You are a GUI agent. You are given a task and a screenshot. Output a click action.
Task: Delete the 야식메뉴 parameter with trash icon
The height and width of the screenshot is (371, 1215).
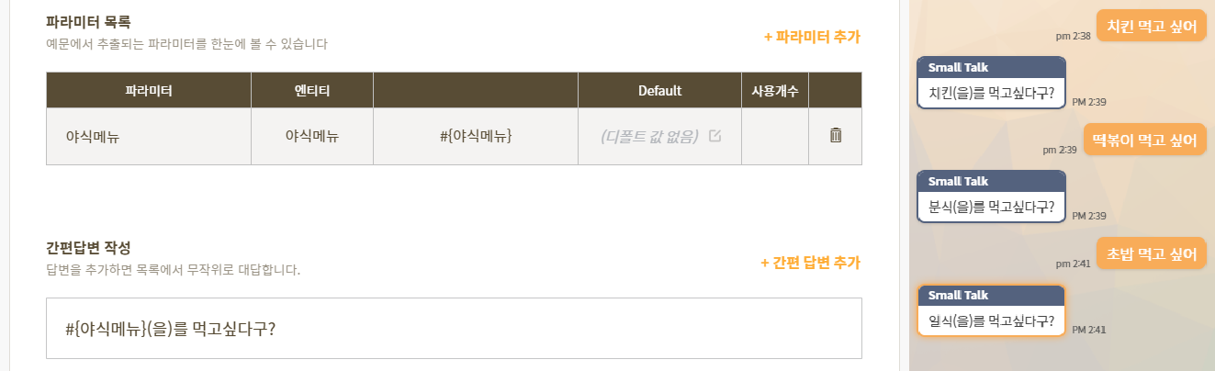836,136
